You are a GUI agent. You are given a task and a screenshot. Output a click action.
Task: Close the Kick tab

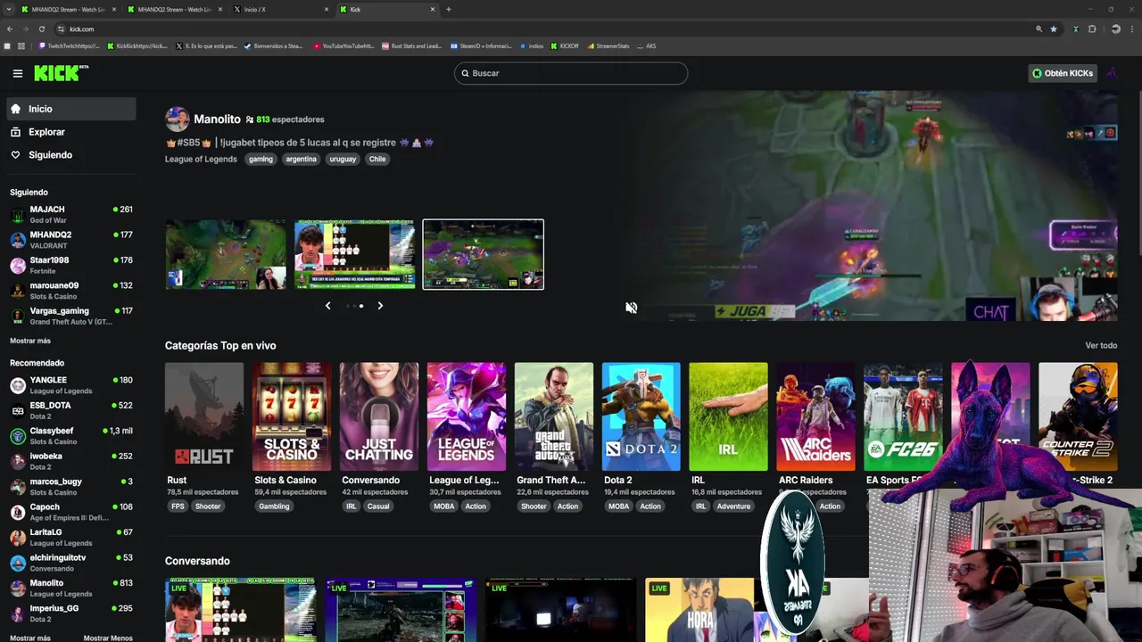pos(433,9)
